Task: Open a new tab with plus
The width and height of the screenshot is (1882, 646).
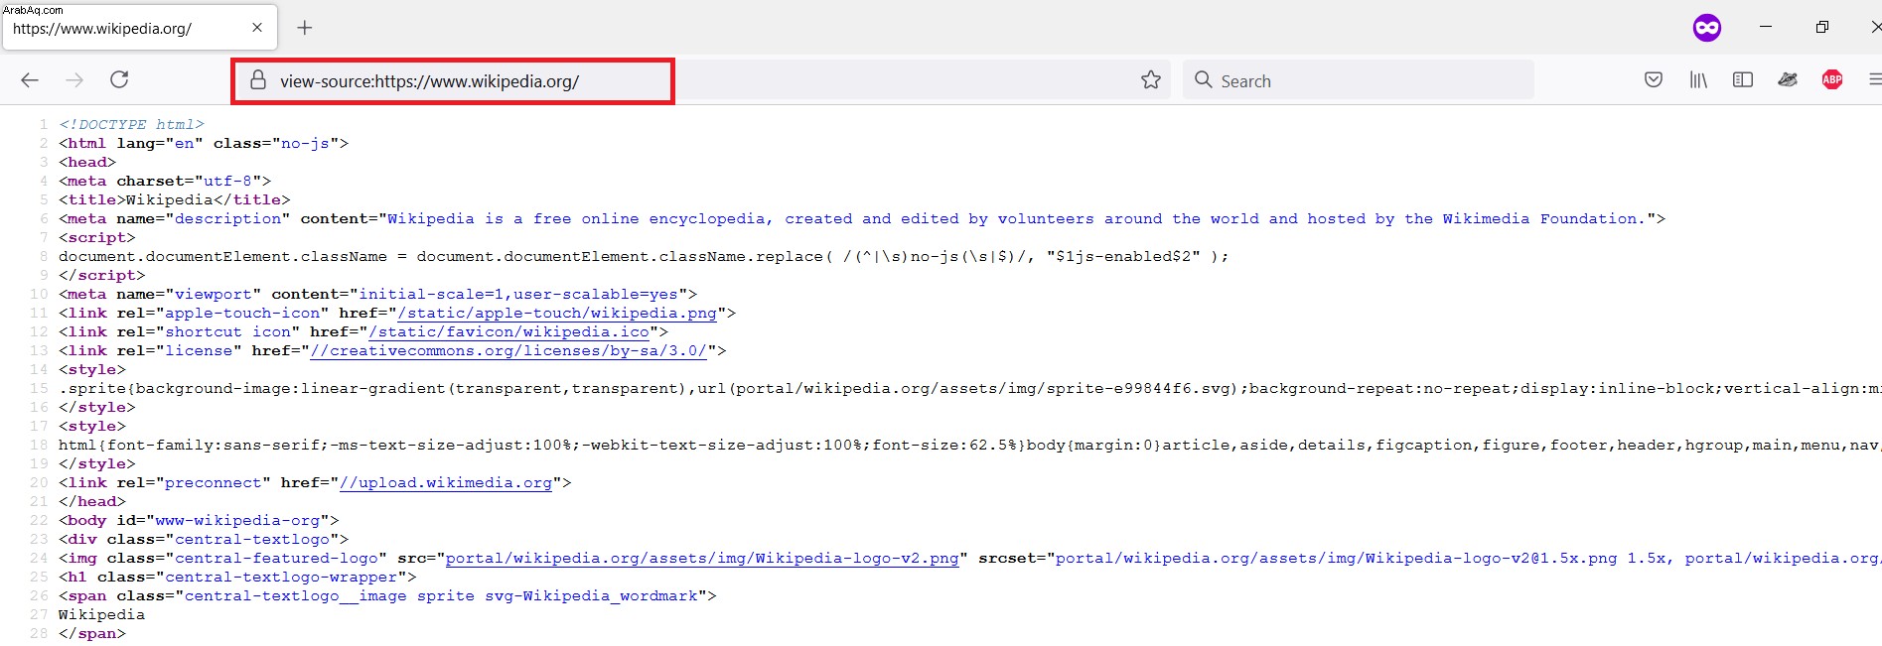Action: (x=305, y=28)
